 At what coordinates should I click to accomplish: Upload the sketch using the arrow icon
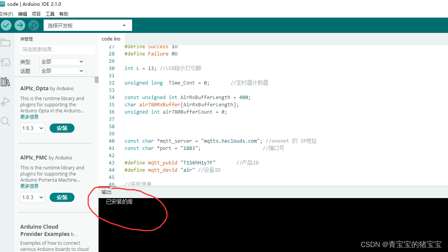19,24
